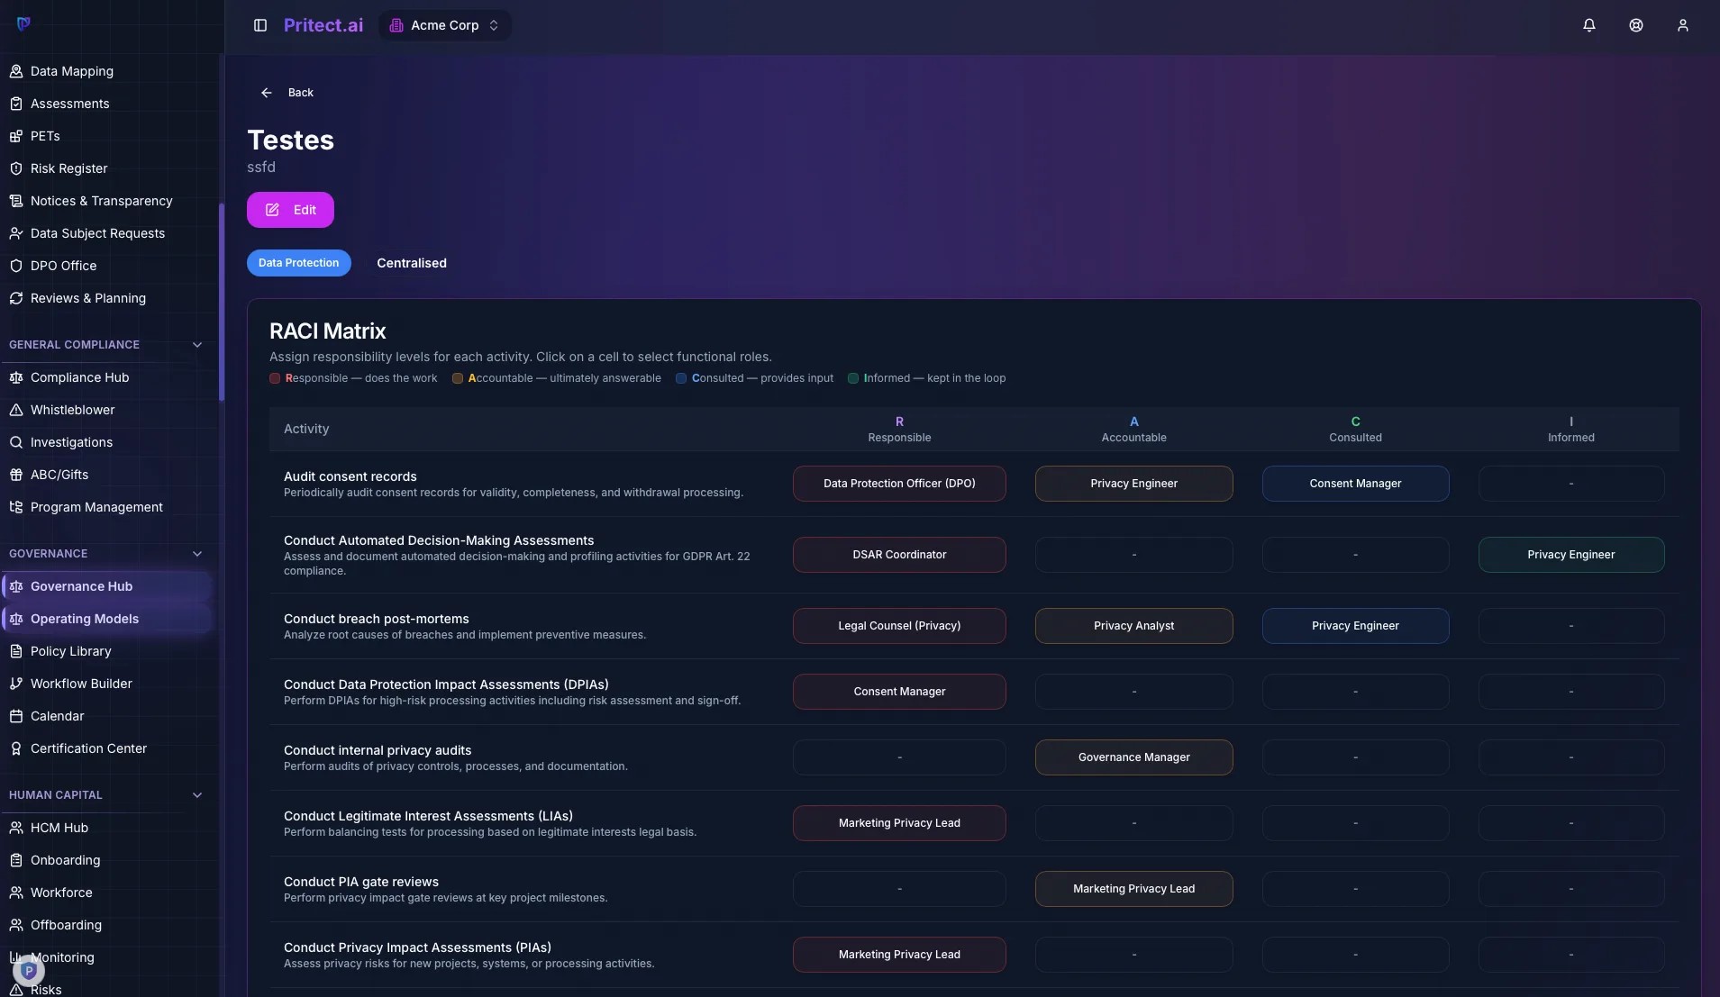This screenshot has width=1720, height=997.
Task: Collapse the Governance section
Action: (197, 554)
